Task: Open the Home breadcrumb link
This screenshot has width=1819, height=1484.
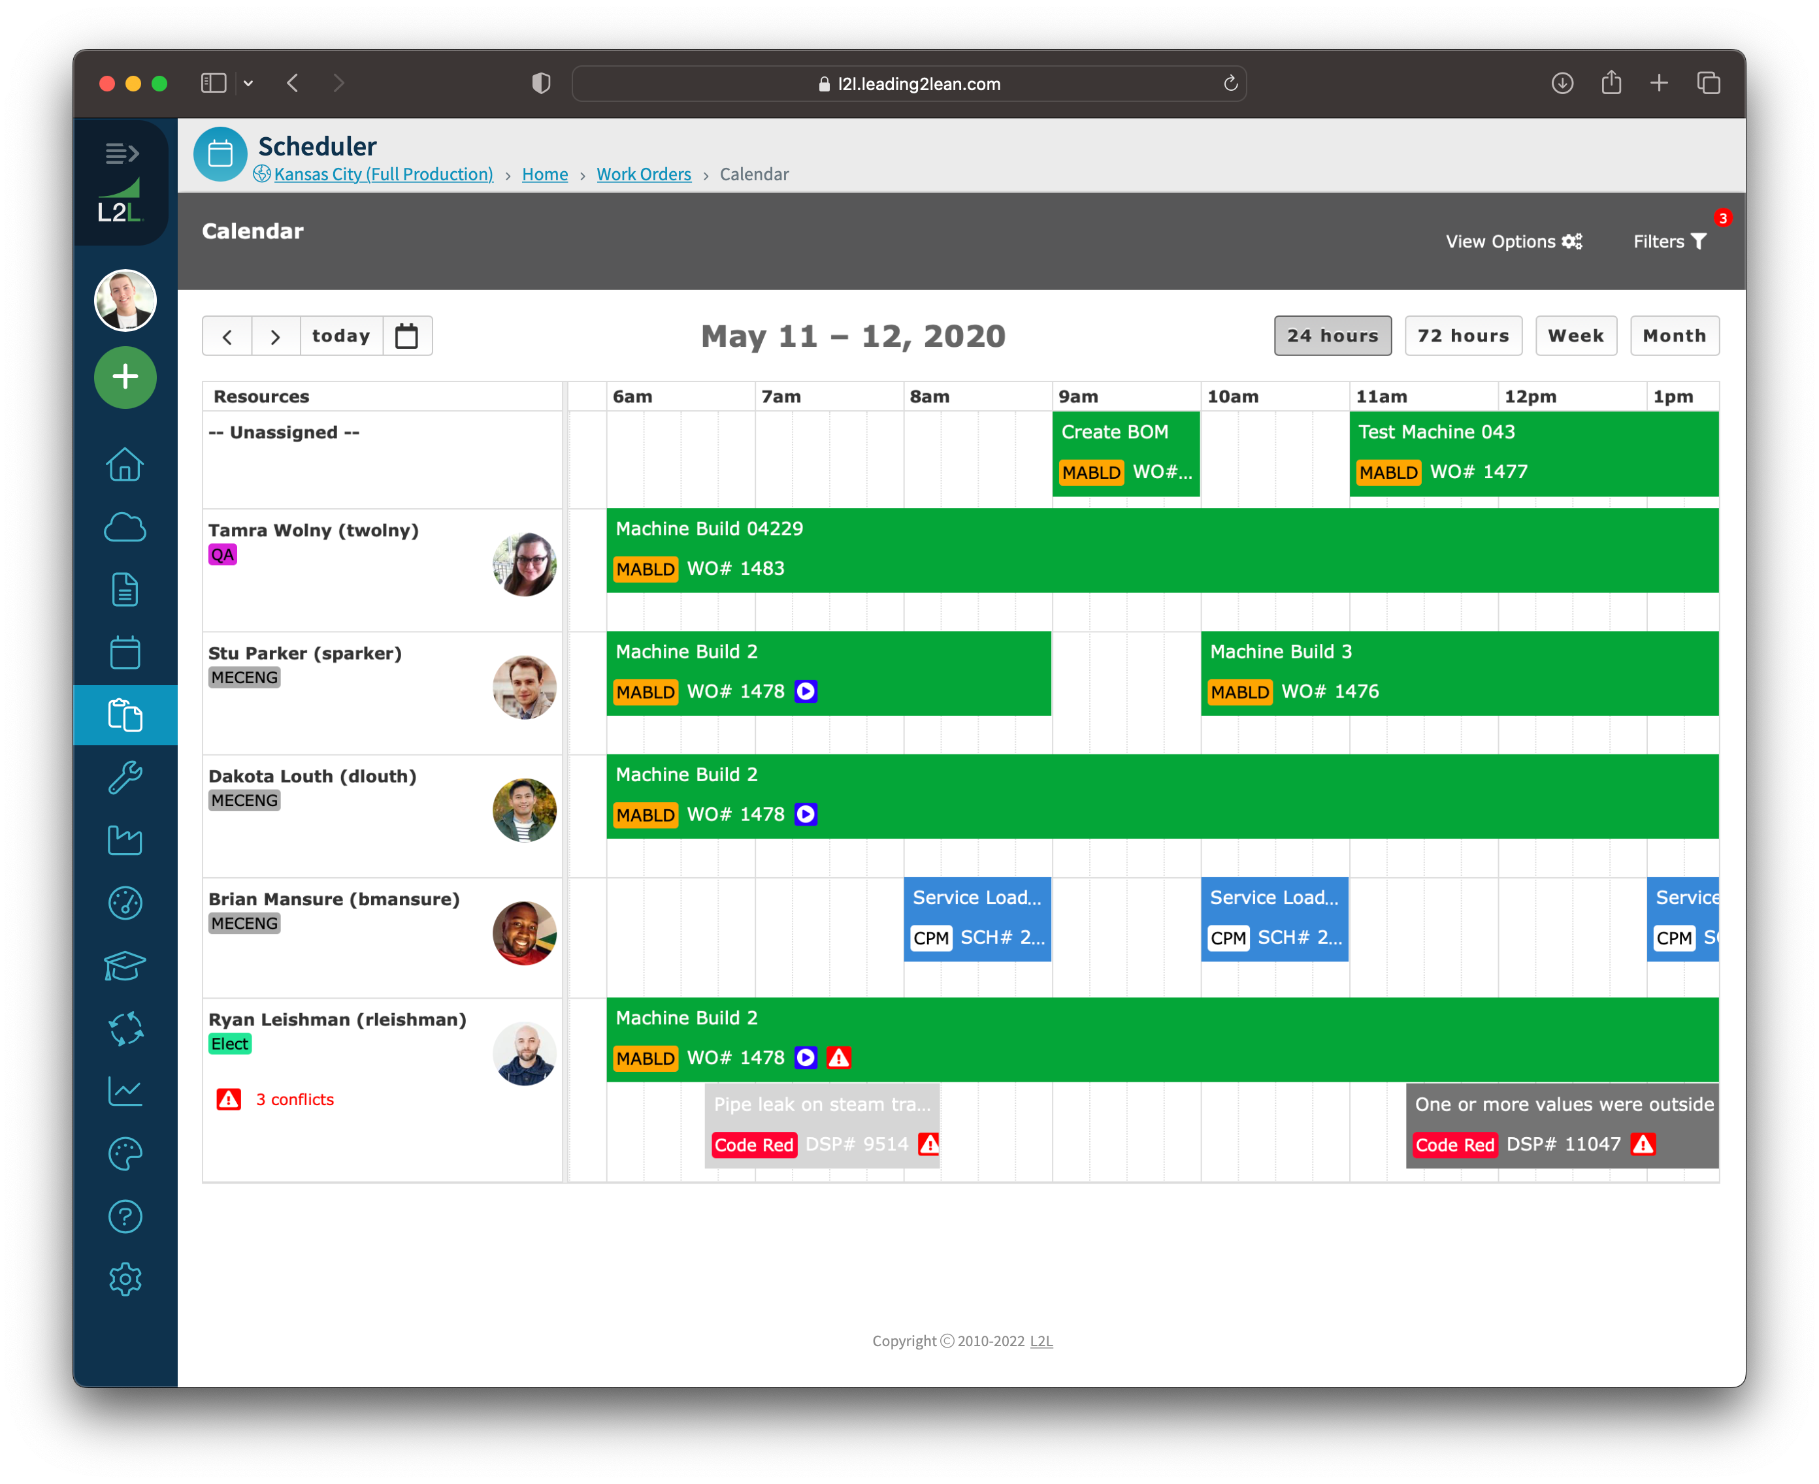Action: pyautogui.click(x=545, y=174)
